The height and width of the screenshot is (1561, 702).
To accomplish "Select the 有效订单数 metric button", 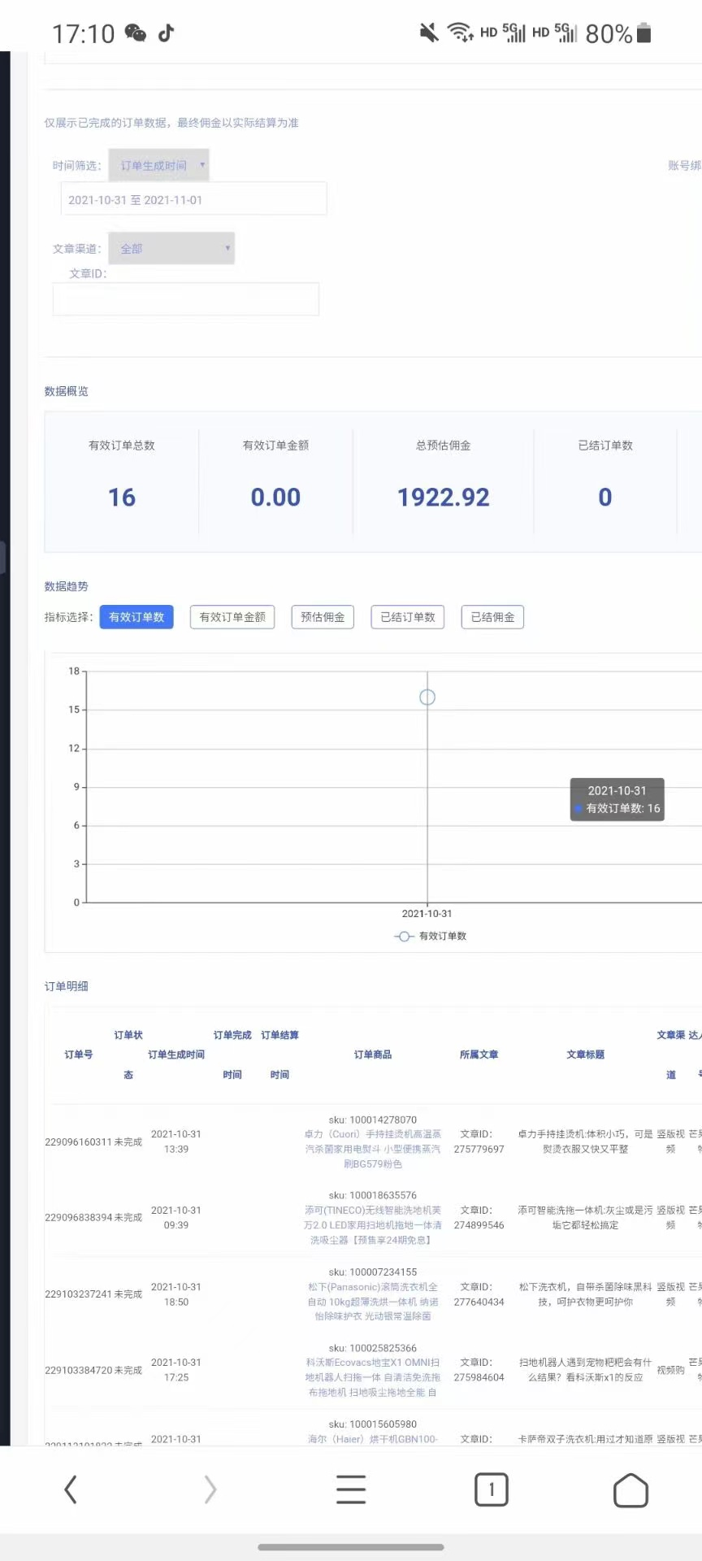I will pos(136,617).
